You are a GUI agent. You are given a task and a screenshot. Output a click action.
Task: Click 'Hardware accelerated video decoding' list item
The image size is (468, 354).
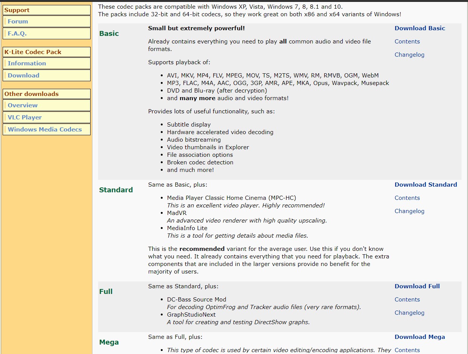[220, 132]
